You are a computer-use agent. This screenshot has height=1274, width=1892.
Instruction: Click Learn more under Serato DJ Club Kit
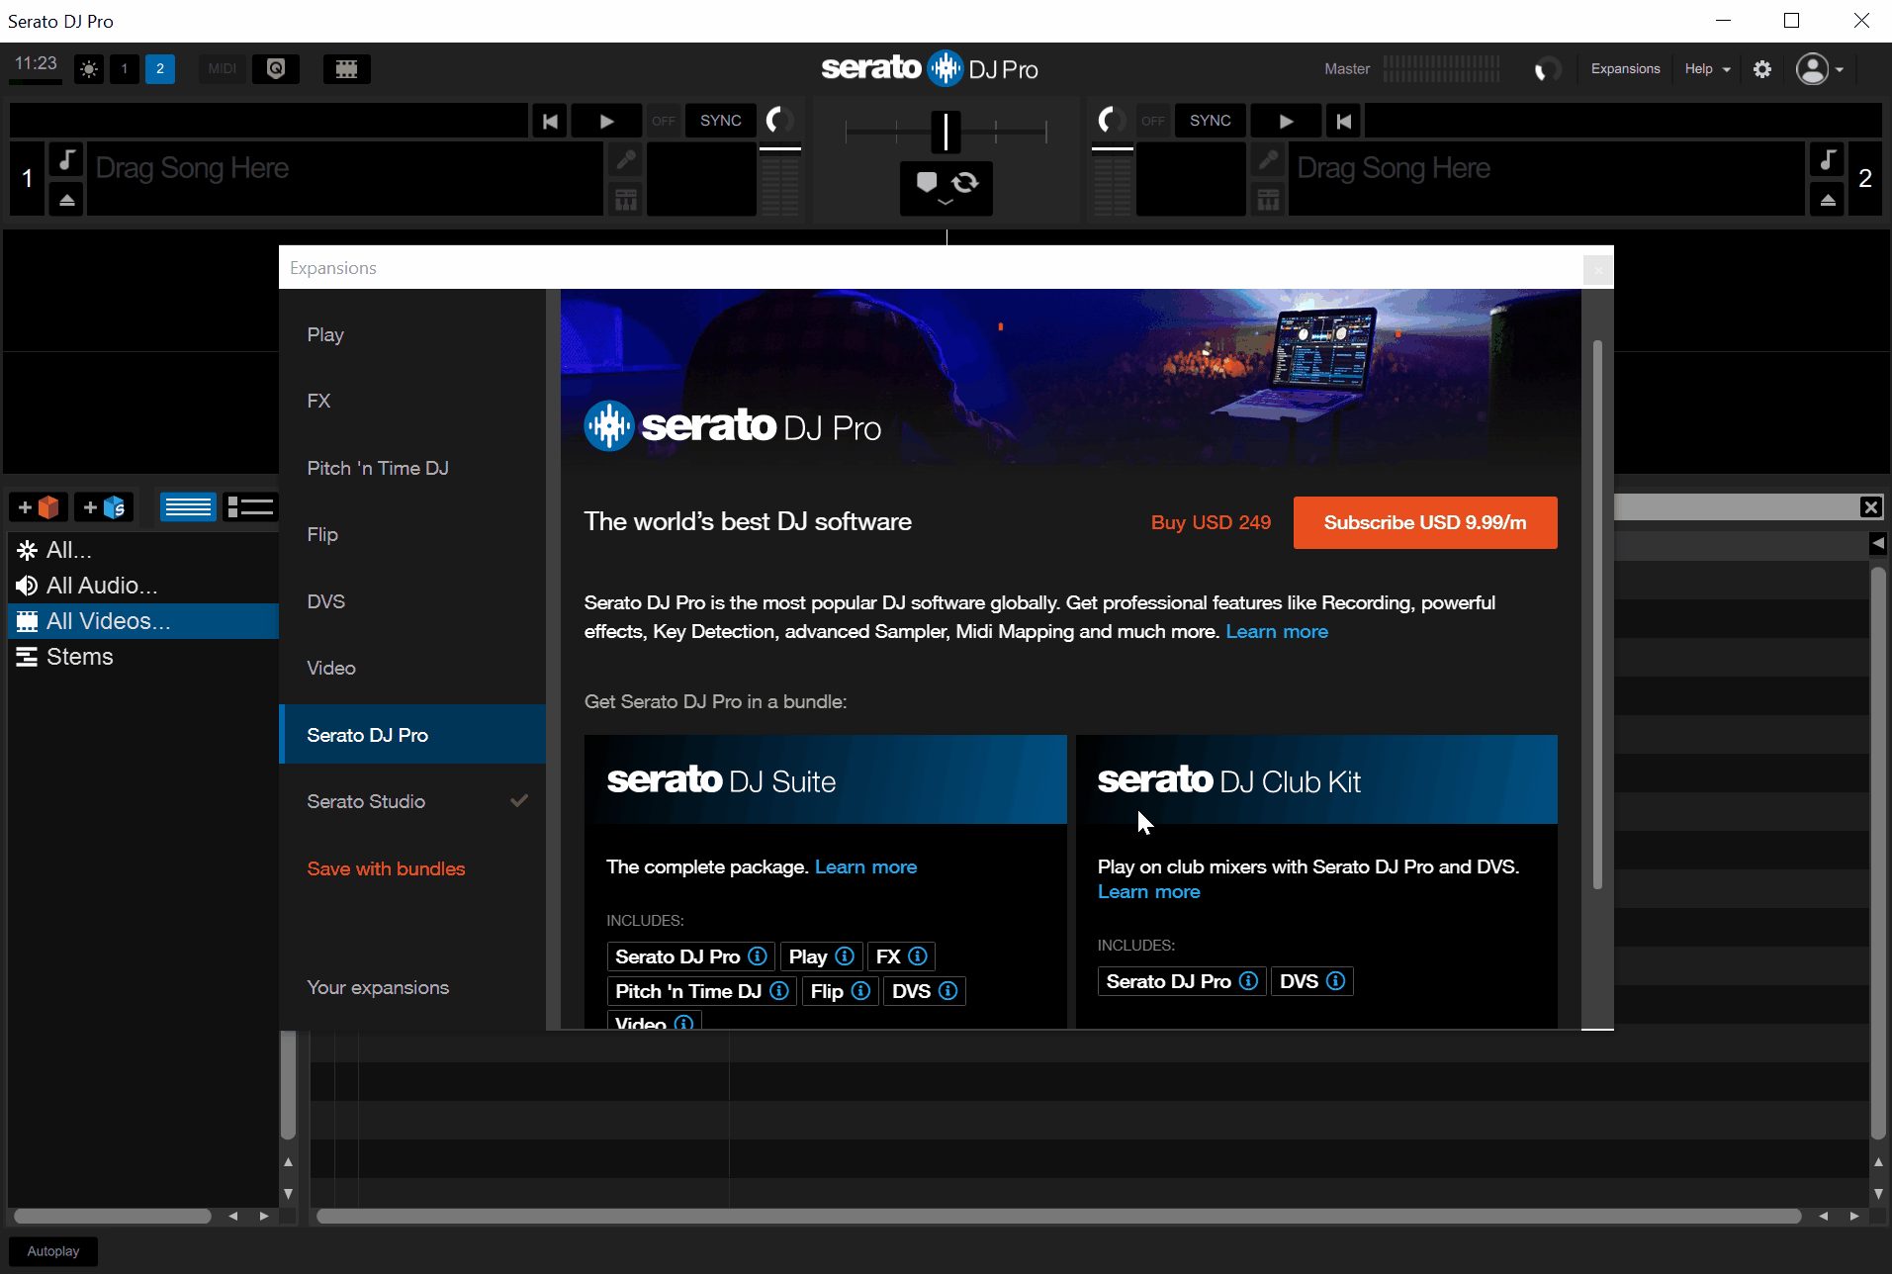(1148, 892)
